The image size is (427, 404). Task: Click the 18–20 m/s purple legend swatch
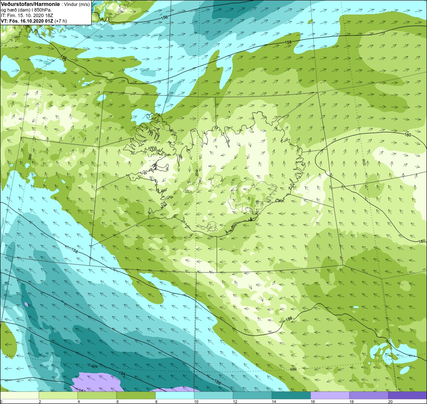[x=369, y=395]
